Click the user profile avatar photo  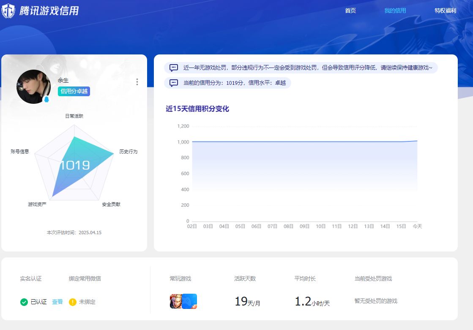click(x=33, y=87)
